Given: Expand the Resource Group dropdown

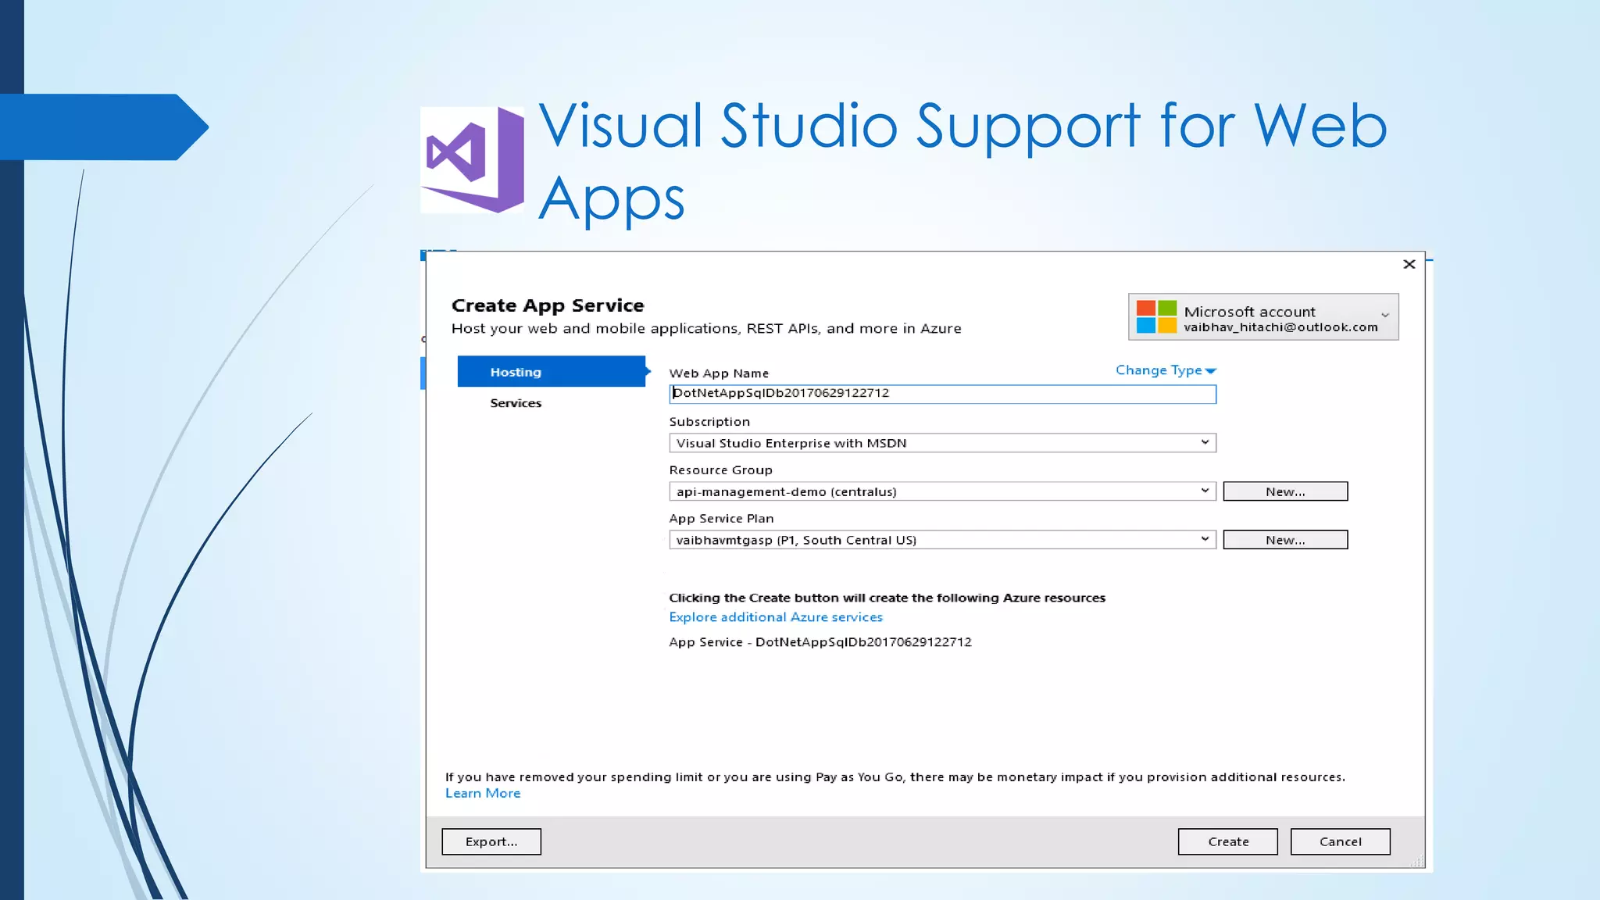Looking at the screenshot, I should point(942,491).
